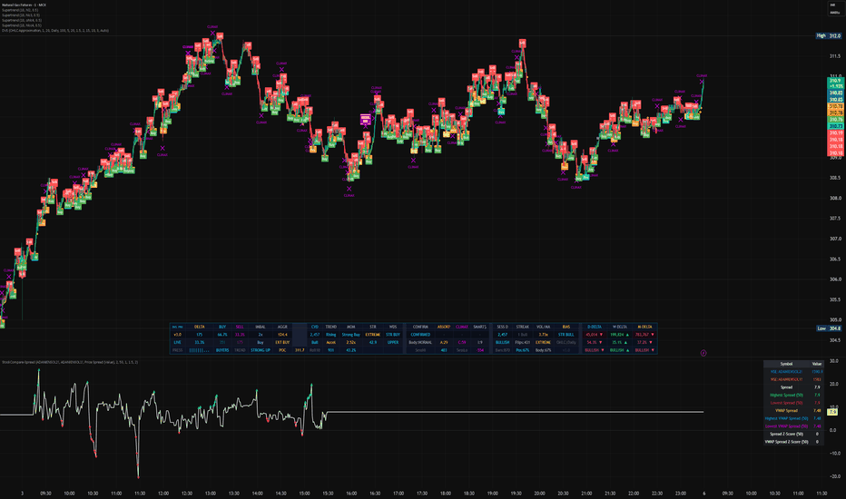Viewport: 846px width, 499px height.
Task: Click the flash event icon above time axis
Action: point(703,353)
